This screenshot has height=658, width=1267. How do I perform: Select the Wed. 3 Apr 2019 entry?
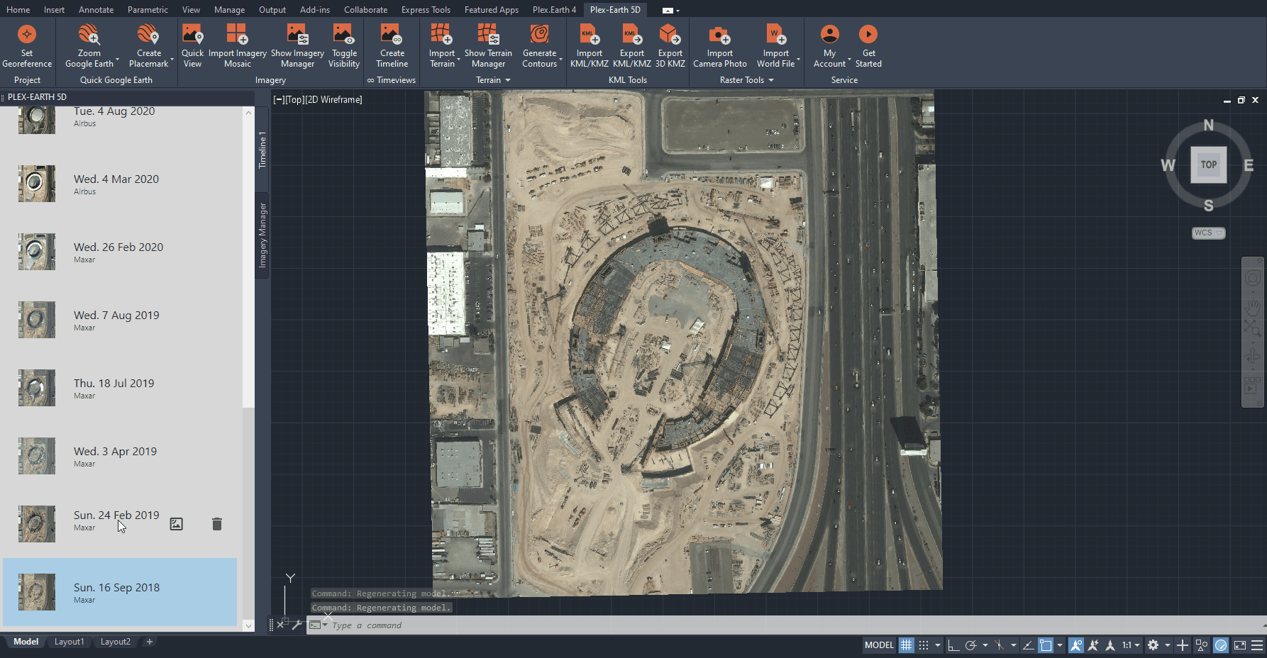(x=120, y=456)
